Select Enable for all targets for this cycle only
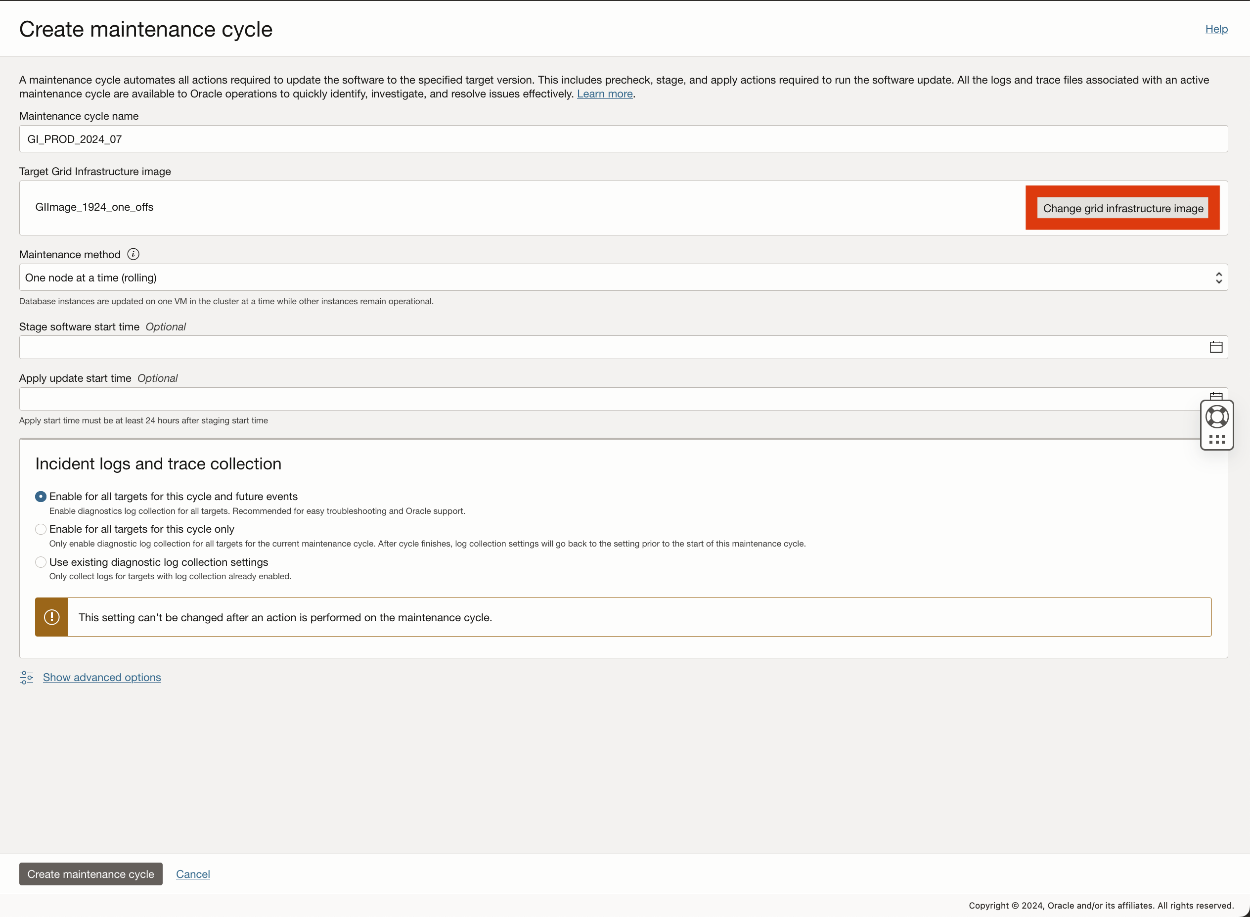 point(41,529)
